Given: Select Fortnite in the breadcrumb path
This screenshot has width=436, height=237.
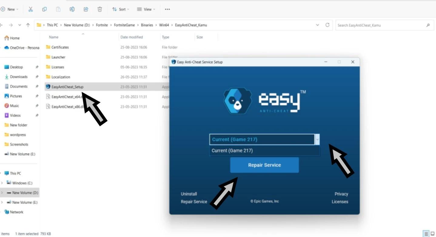Looking at the screenshot, I should [x=102, y=25].
